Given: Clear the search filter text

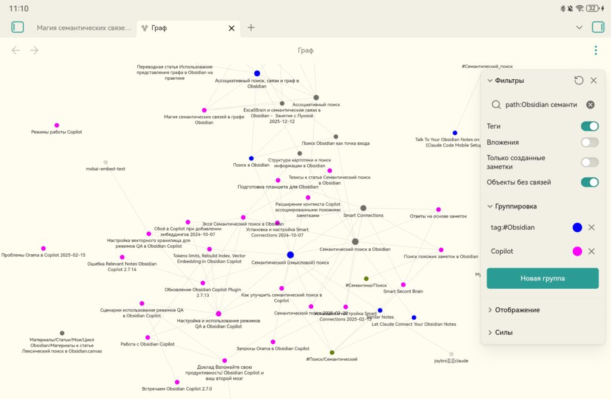Looking at the screenshot, I should point(590,105).
